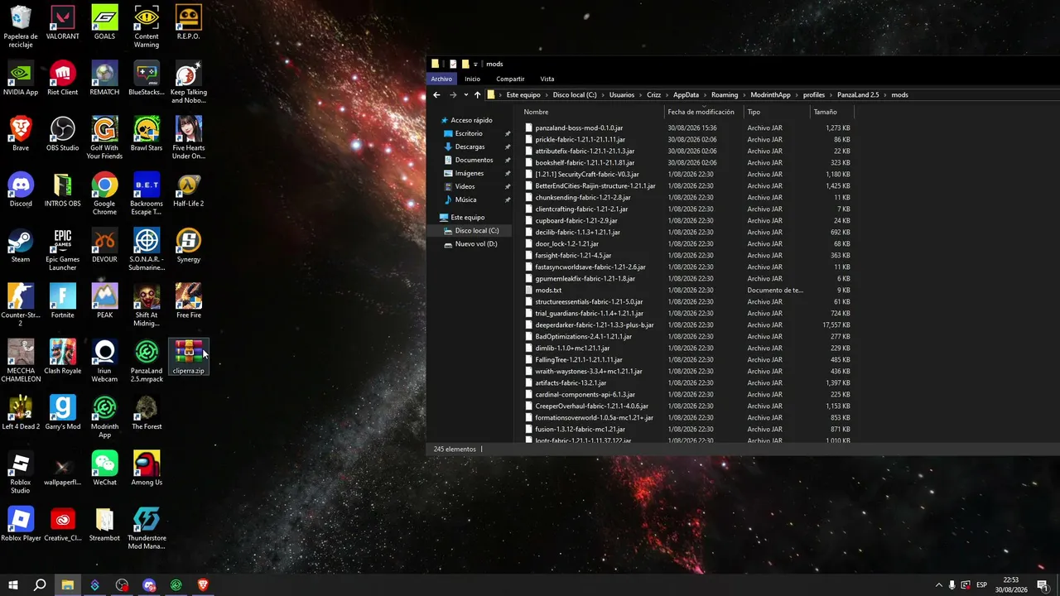Screen dimensions: 1060x596
Task: Select the Papelera de reciclaje icon
Action: point(21,26)
